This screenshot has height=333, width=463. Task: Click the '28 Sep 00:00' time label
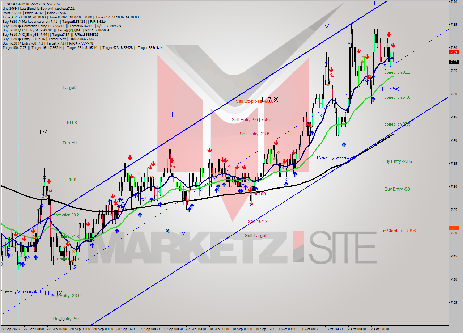(80, 329)
